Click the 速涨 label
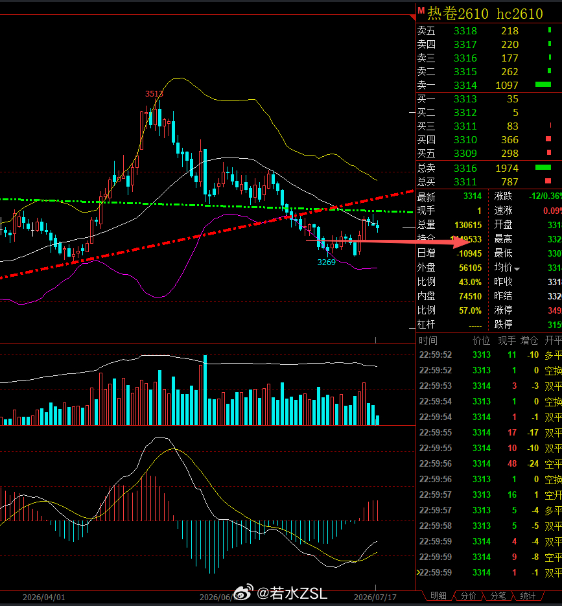This screenshot has height=606, width=562. pyautogui.click(x=503, y=211)
